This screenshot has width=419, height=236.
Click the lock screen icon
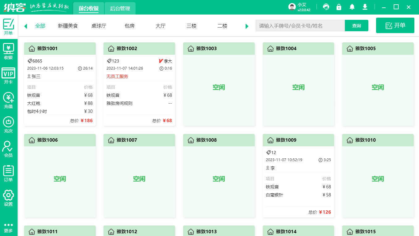pos(339,6)
